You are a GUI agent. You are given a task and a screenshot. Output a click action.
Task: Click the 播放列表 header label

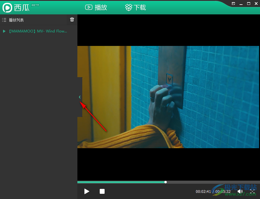(16, 20)
